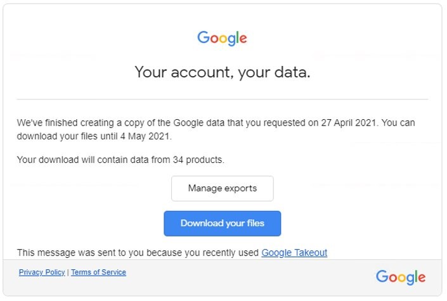
Task: Open the Manage exports page
Action: click(222, 188)
